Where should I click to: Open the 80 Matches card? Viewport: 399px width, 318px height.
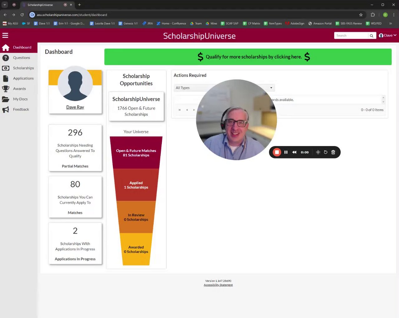tap(75, 197)
